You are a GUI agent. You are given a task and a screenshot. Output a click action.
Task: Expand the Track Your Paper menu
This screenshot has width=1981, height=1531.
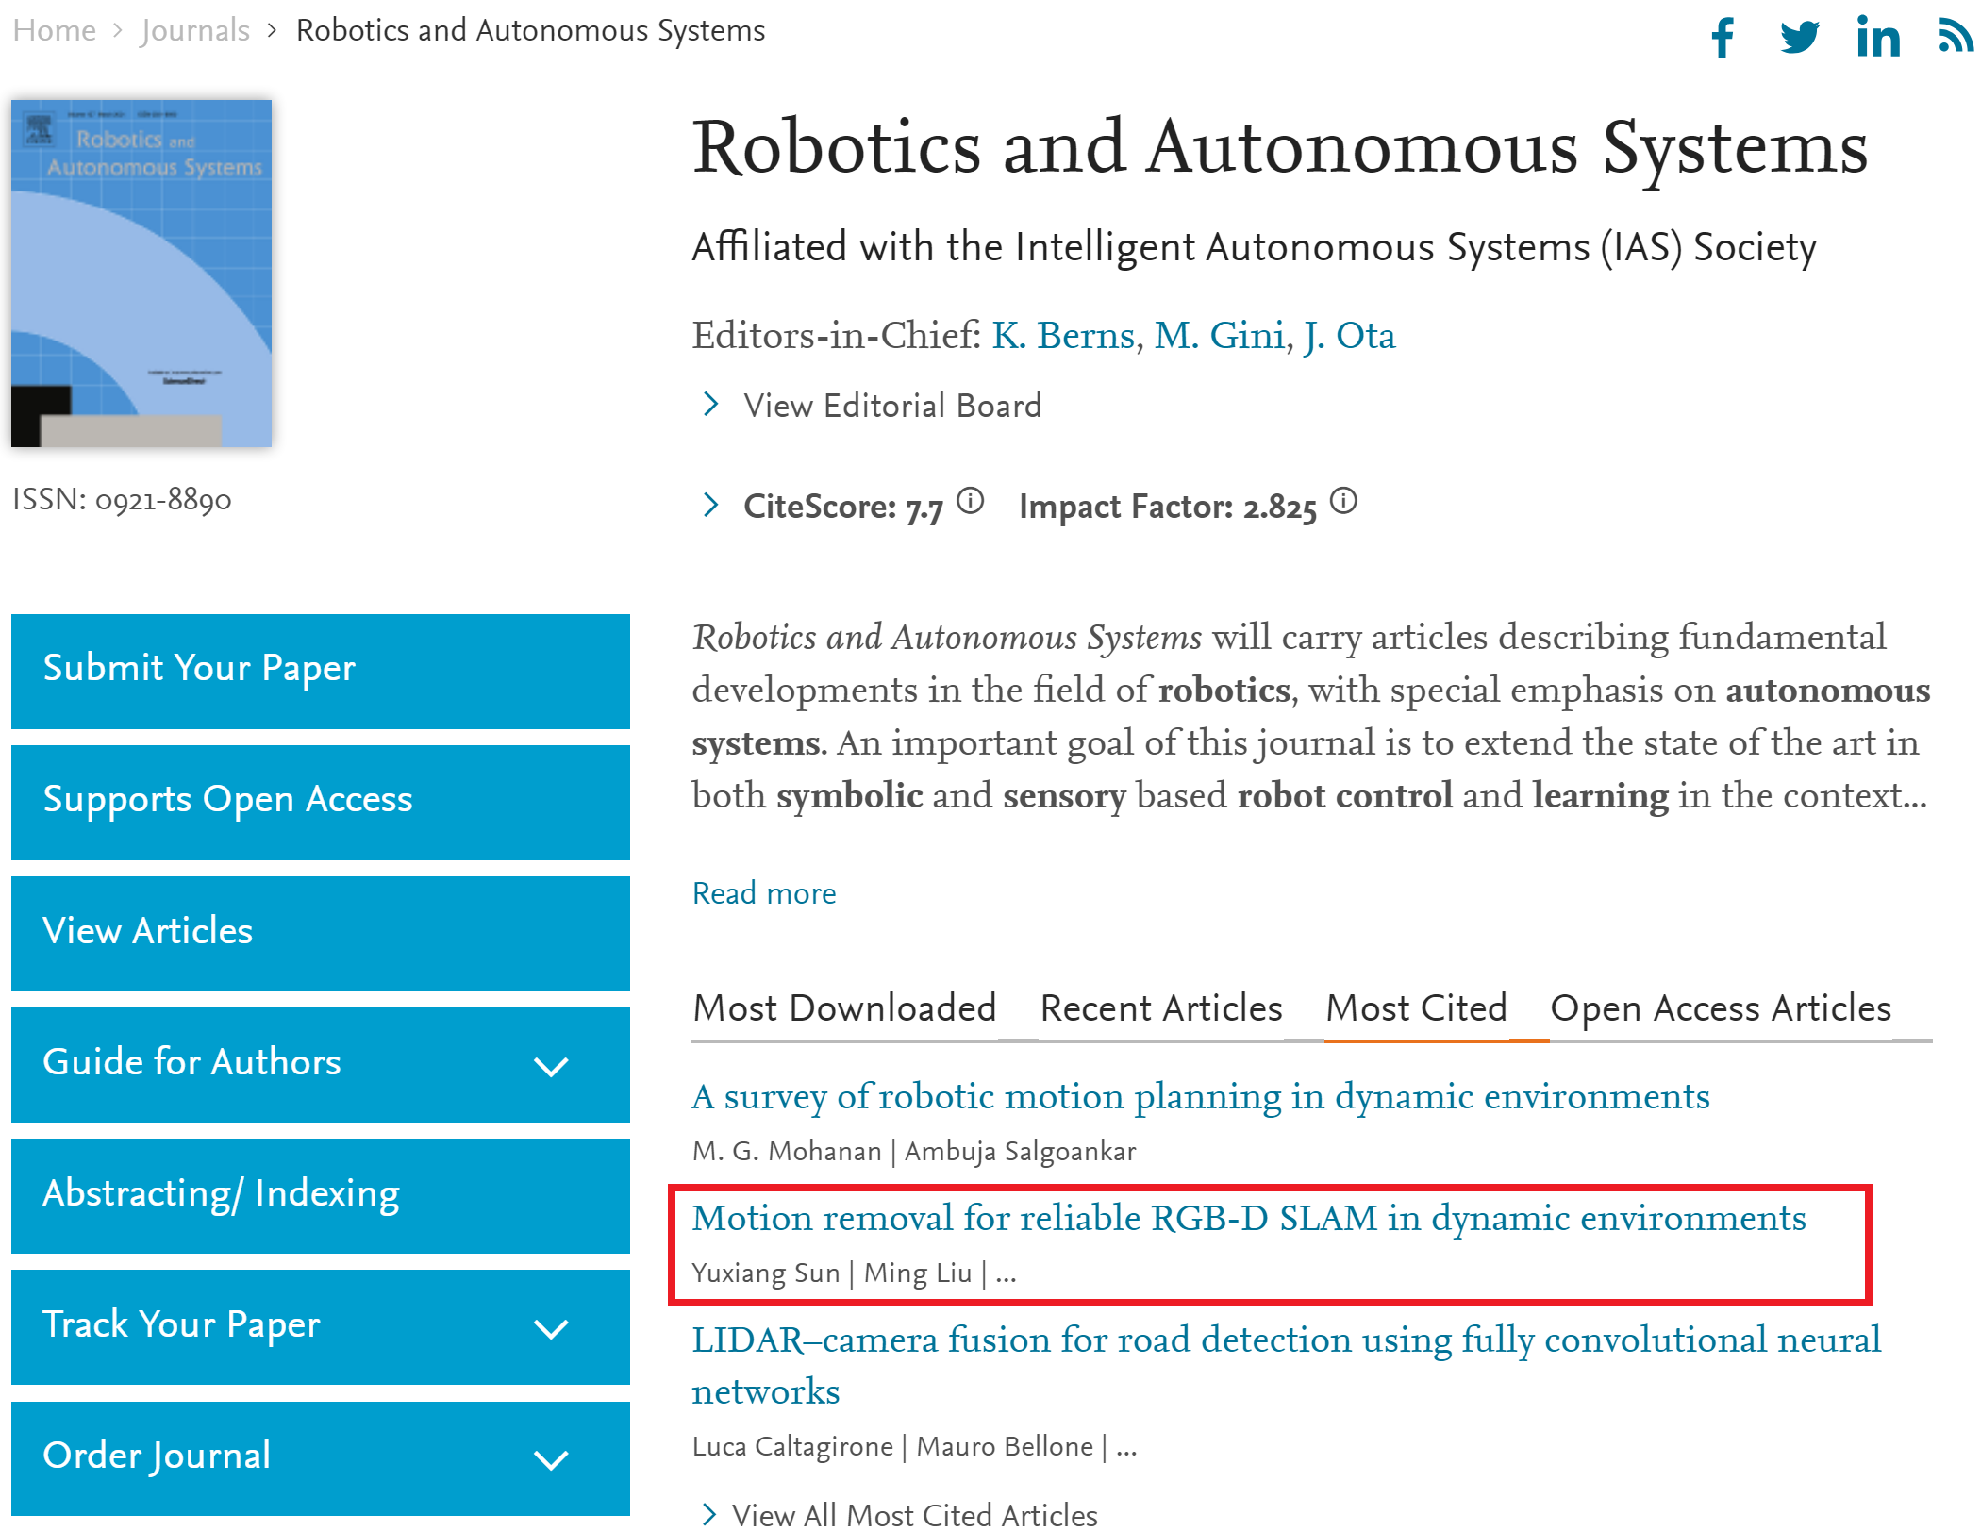point(551,1328)
